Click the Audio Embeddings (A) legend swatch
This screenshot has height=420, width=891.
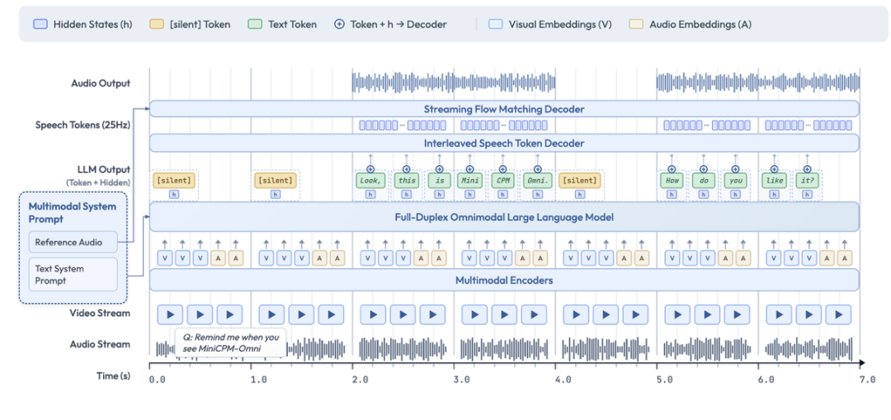click(638, 25)
